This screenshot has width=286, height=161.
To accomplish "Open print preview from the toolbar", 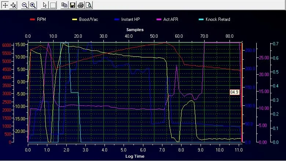I will (x=88, y=5).
